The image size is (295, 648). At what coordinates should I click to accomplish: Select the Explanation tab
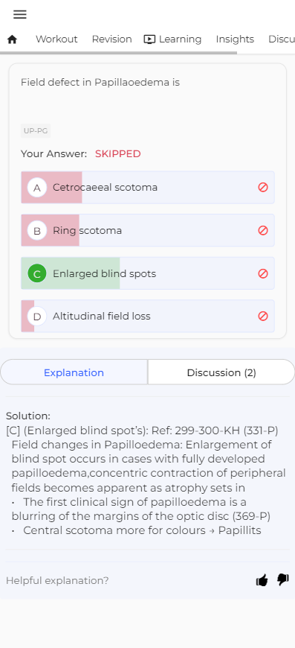click(x=74, y=372)
